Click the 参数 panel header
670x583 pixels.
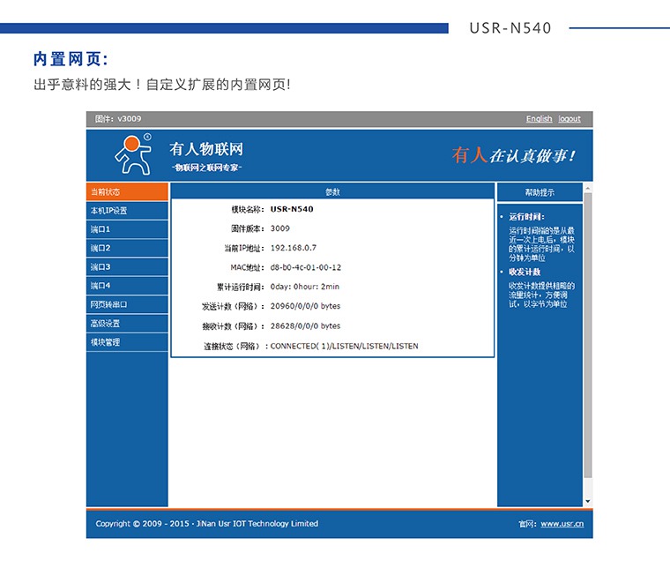[332, 191]
